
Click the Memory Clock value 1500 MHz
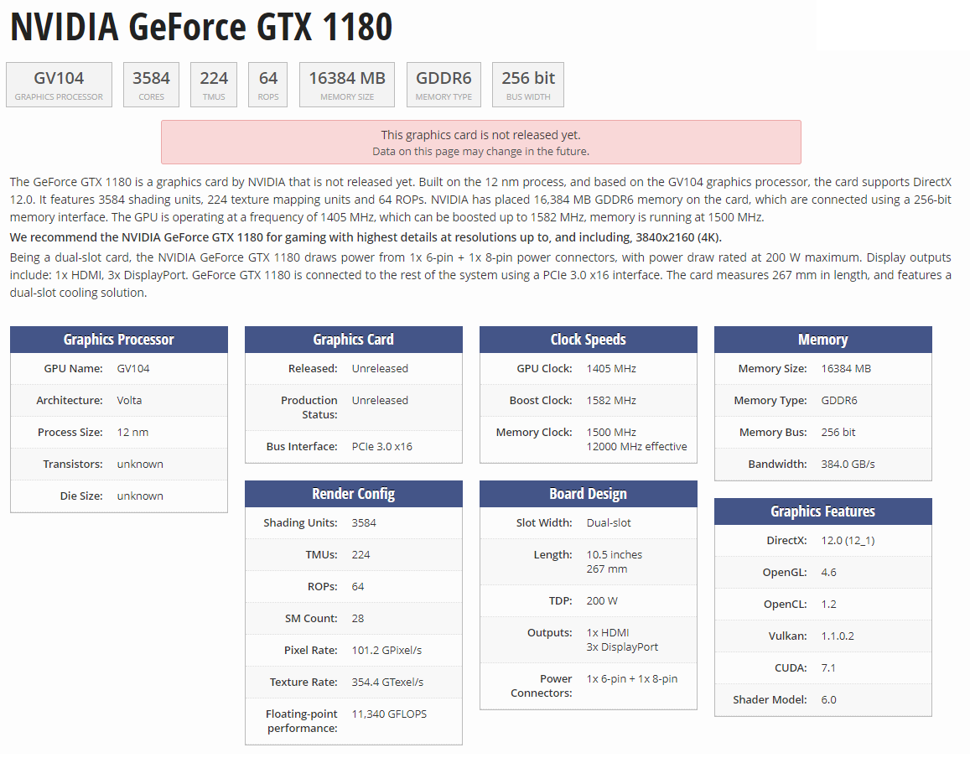point(611,433)
